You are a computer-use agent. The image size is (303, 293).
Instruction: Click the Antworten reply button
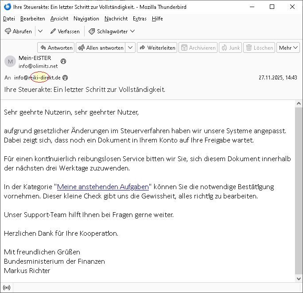(x=56, y=48)
